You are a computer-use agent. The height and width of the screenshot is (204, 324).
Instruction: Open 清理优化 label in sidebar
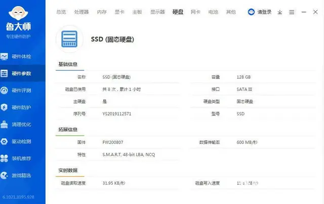[x=21, y=125]
